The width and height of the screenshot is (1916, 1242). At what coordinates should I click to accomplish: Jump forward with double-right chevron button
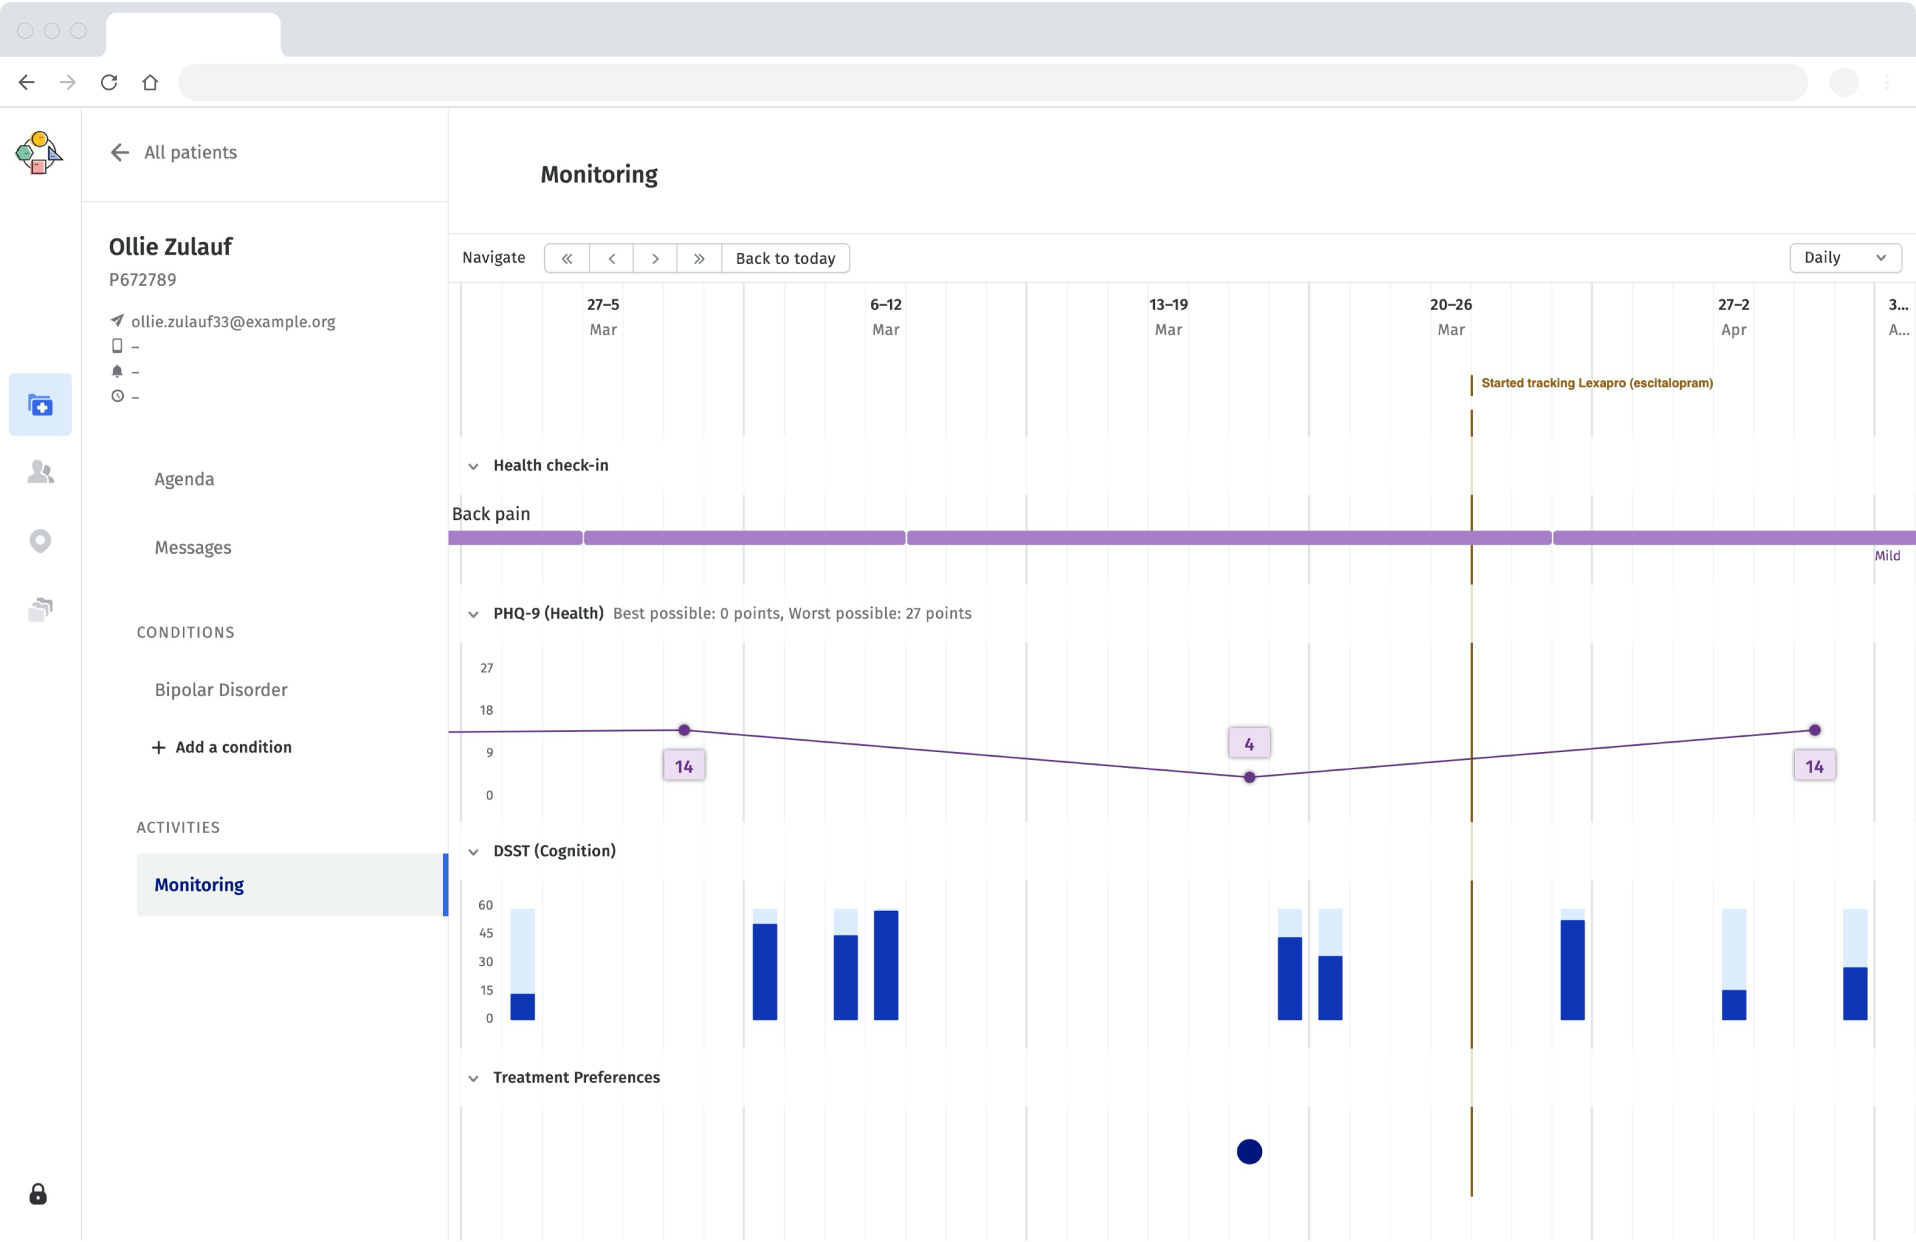pos(699,258)
